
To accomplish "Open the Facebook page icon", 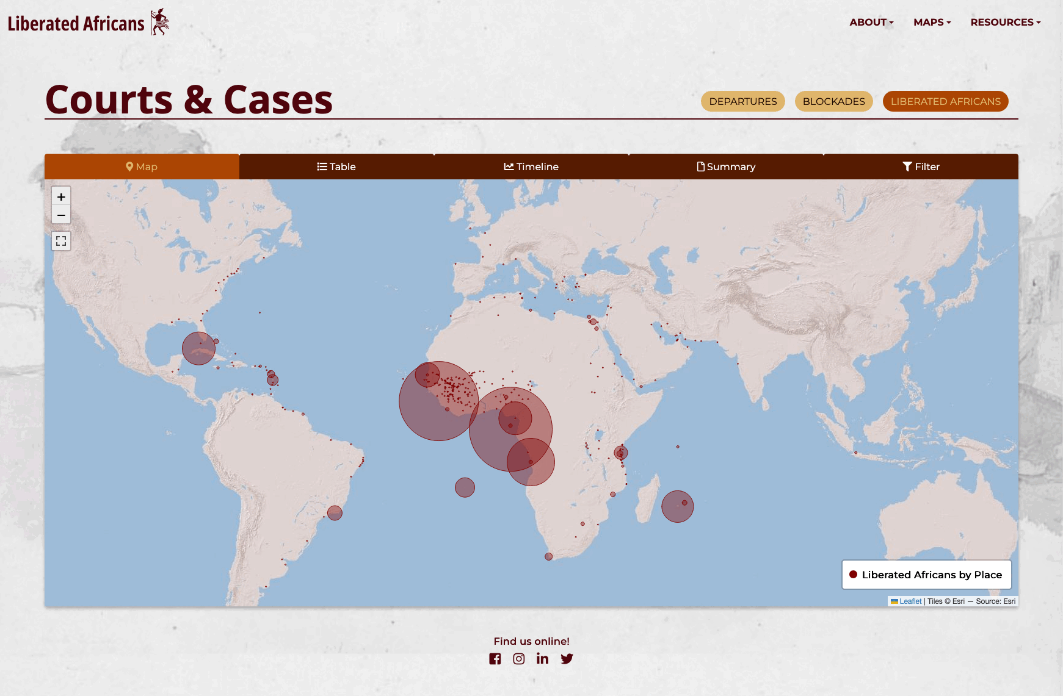I will click(495, 659).
